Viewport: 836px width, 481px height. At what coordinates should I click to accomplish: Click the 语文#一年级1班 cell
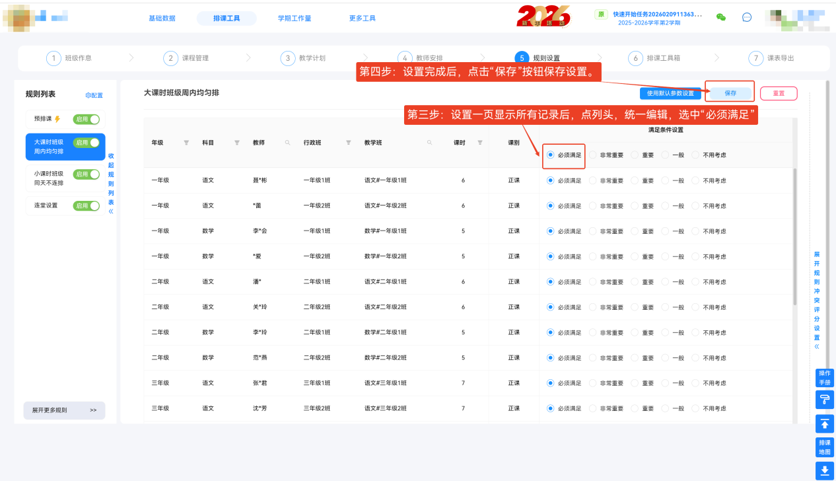pos(386,180)
